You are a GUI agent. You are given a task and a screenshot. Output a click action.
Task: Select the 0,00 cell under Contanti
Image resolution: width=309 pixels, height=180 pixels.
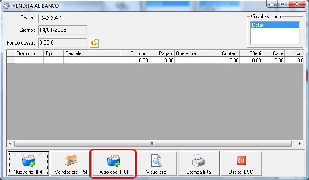coord(228,60)
